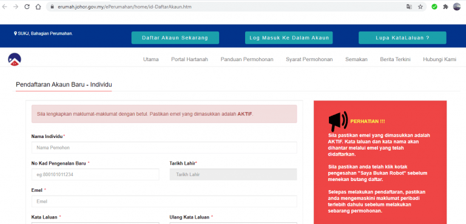Click the No Kad Pengenalan Baru field

[x=95, y=174]
